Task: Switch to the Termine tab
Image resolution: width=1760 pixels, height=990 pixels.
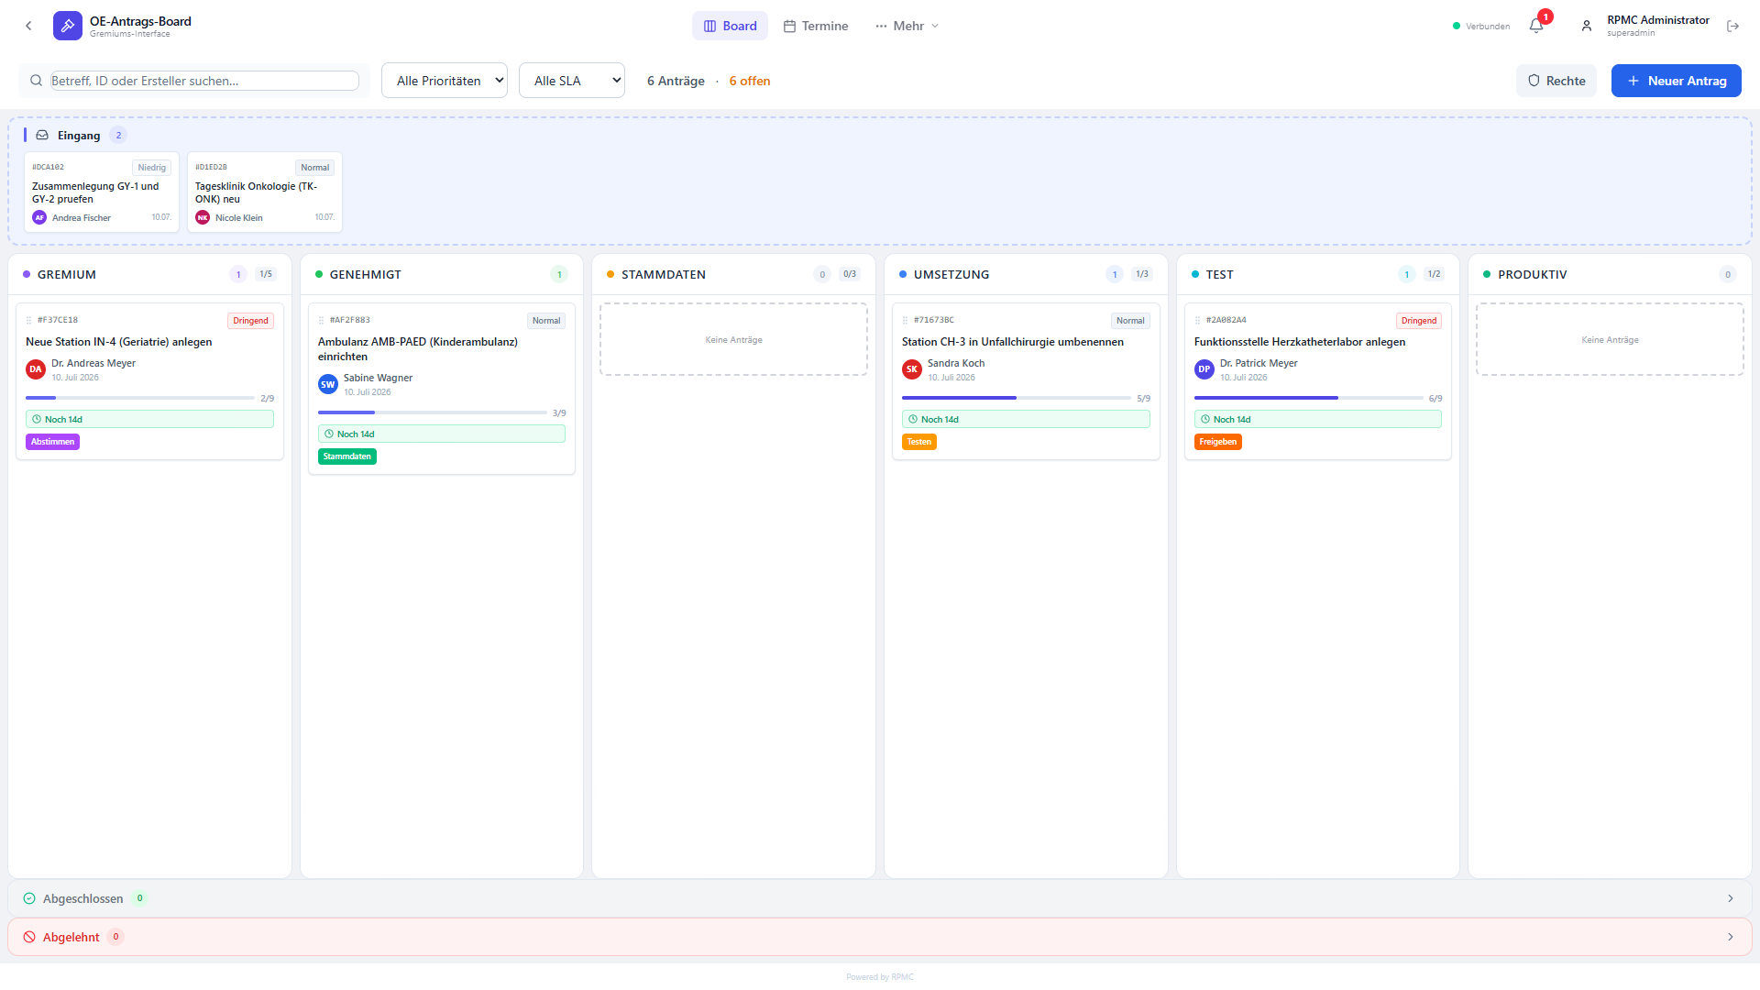Action: tap(816, 26)
